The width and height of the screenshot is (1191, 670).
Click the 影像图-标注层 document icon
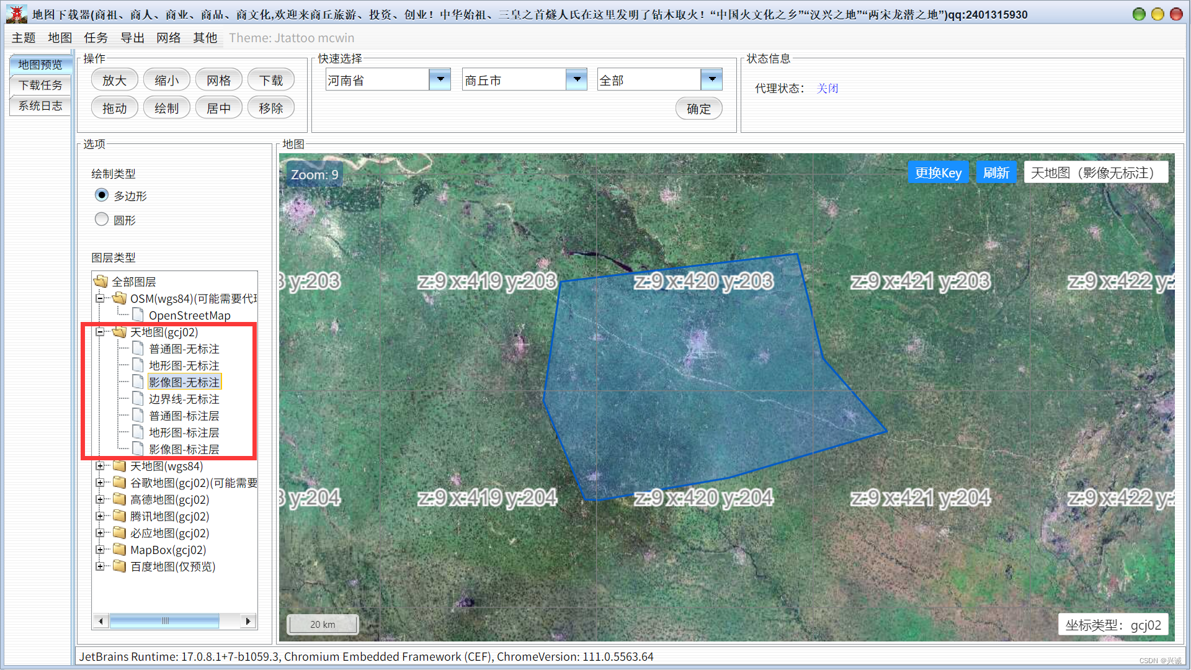tap(138, 449)
